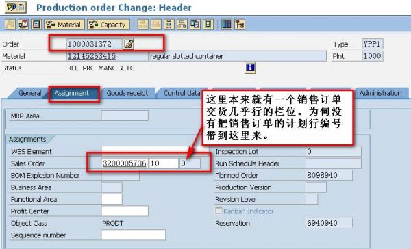Click the Business Area field

(112, 187)
